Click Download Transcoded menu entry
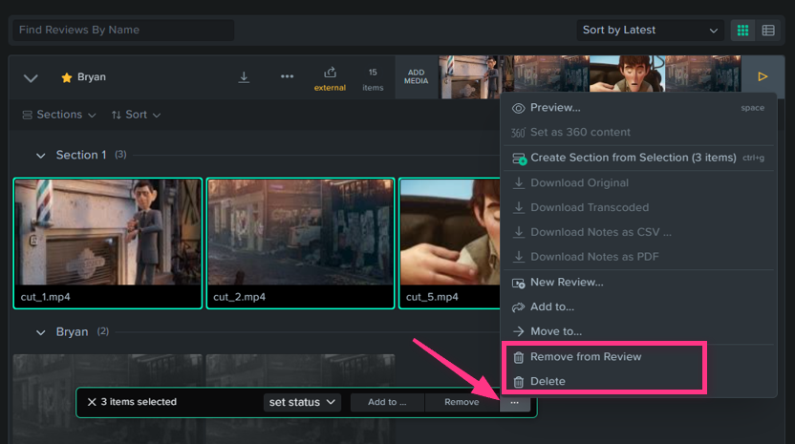 click(x=639, y=207)
